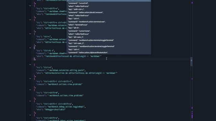Click the "-markdown.extension.editing.paste" command line
This screenshot has width=216, height=121.
(x=61, y=70)
